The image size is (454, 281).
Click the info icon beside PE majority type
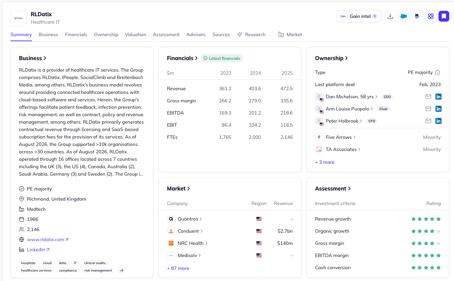tap(437, 73)
